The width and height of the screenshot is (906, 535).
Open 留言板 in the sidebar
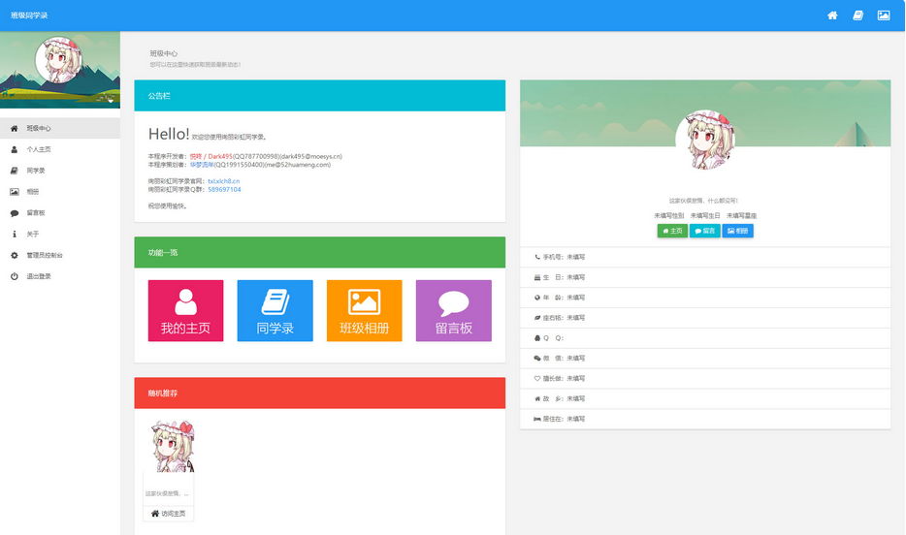coord(60,213)
